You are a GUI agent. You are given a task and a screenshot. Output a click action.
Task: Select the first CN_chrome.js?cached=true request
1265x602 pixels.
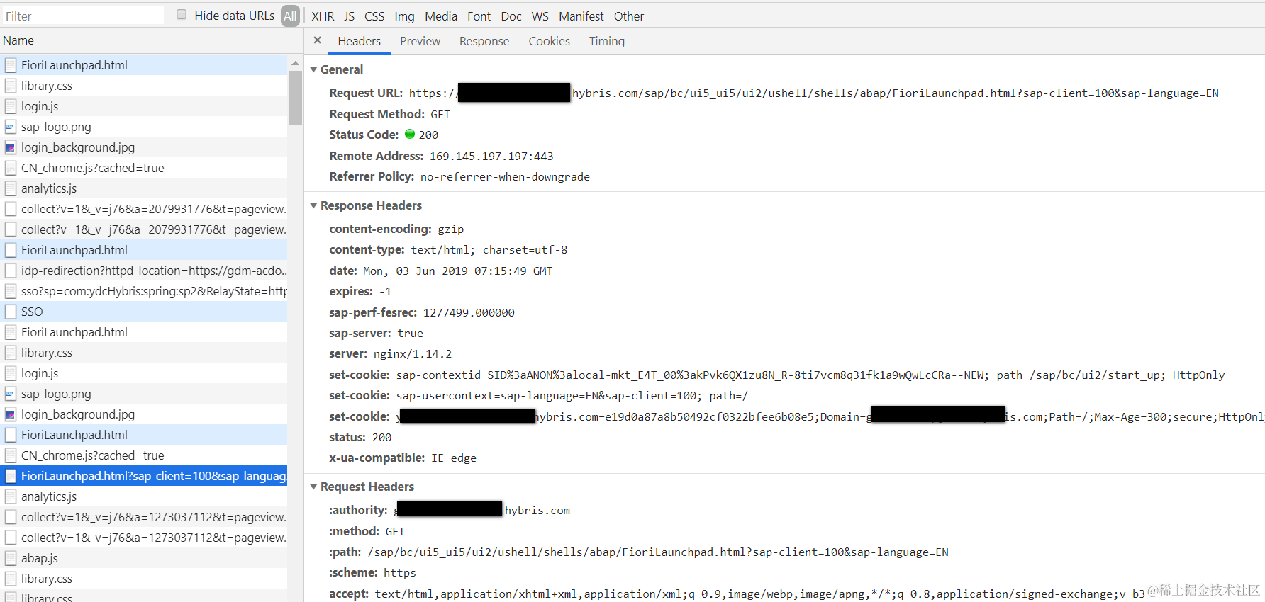[x=144, y=168]
